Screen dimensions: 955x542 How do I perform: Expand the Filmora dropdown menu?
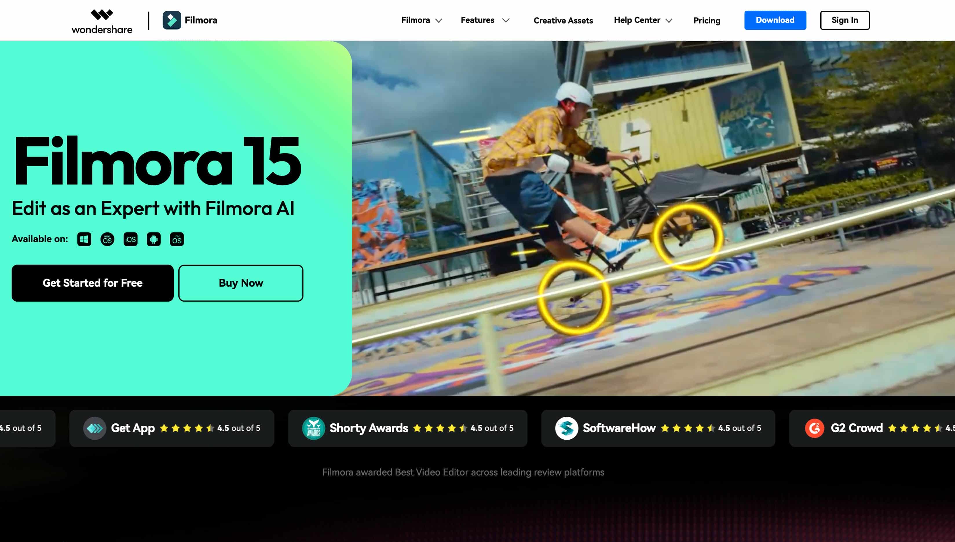click(x=421, y=20)
